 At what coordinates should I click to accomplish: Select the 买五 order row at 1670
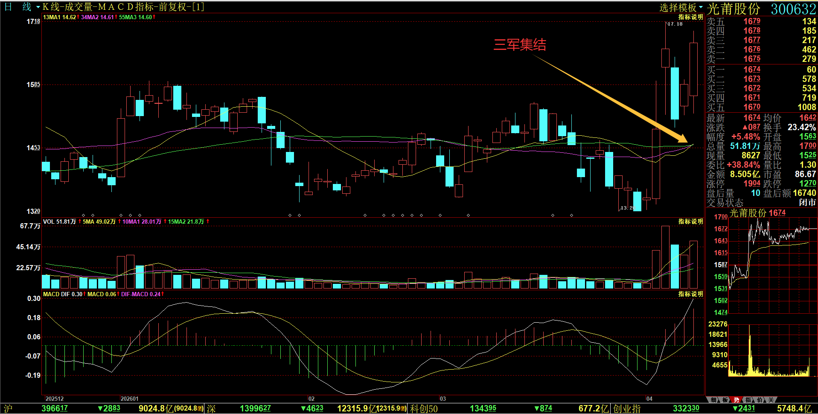(761, 107)
